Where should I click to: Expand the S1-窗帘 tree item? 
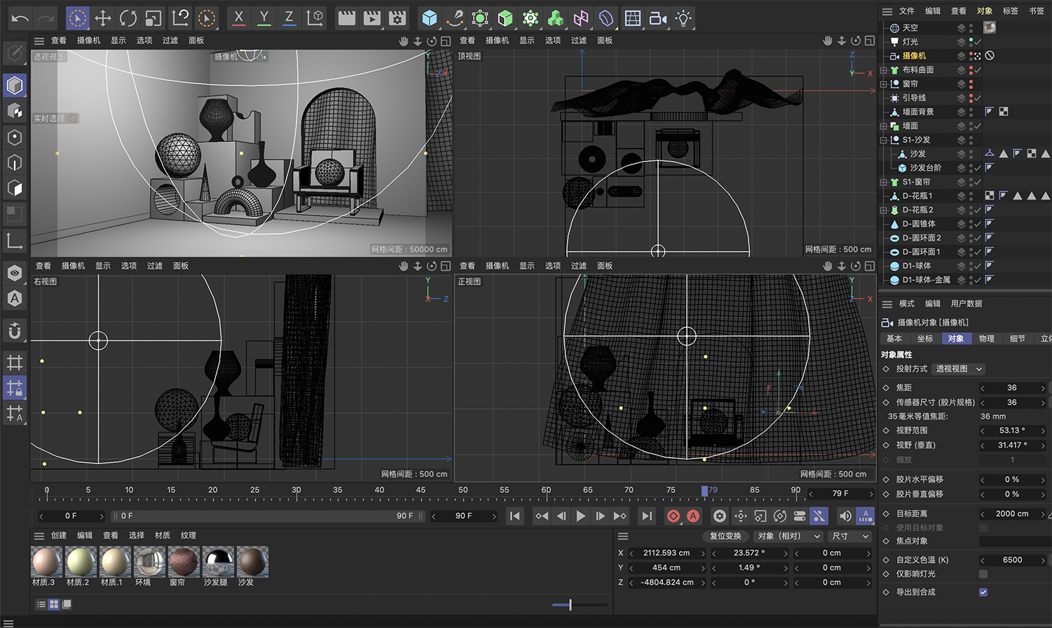coord(884,182)
